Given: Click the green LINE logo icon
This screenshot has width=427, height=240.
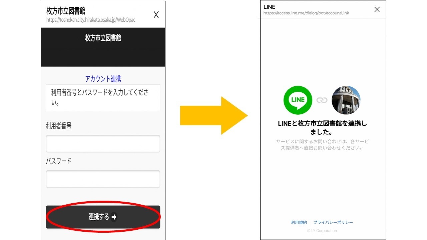Looking at the screenshot, I should pos(298,100).
